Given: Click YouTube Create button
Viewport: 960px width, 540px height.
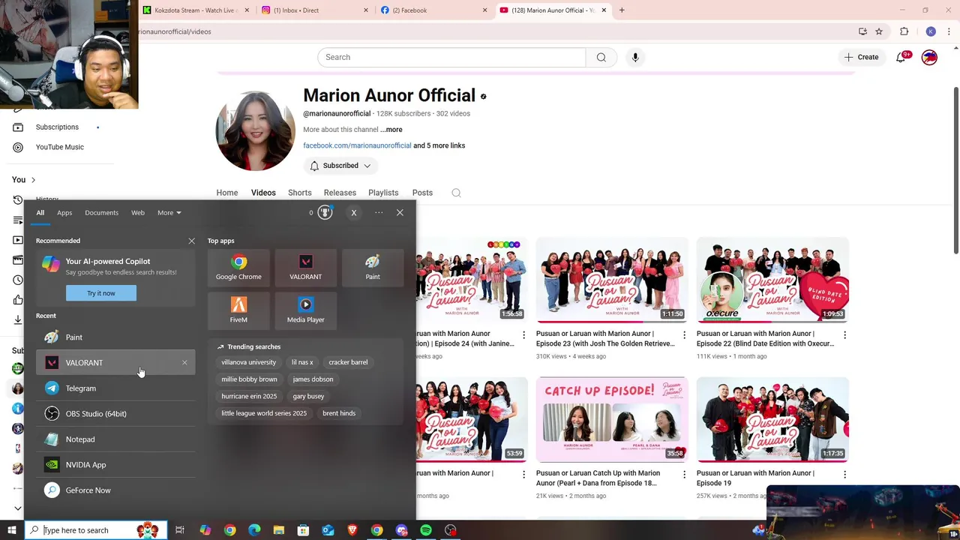Looking at the screenshot, I should pos(861,57).
